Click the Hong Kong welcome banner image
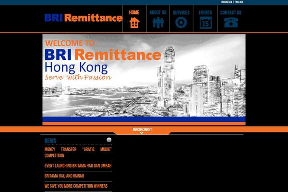This screenshot has height=192, width=288. click(144, 80)
